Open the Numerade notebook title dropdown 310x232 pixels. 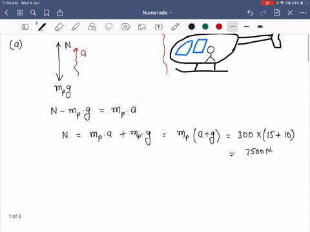(157, 13)
